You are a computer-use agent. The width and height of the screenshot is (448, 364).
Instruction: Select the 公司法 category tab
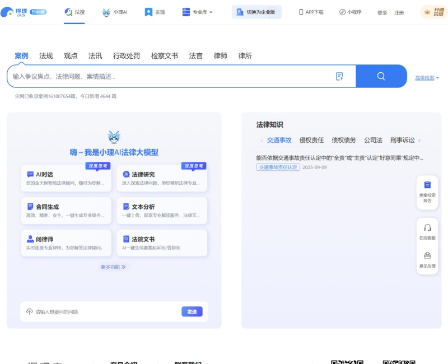[374, 140]
